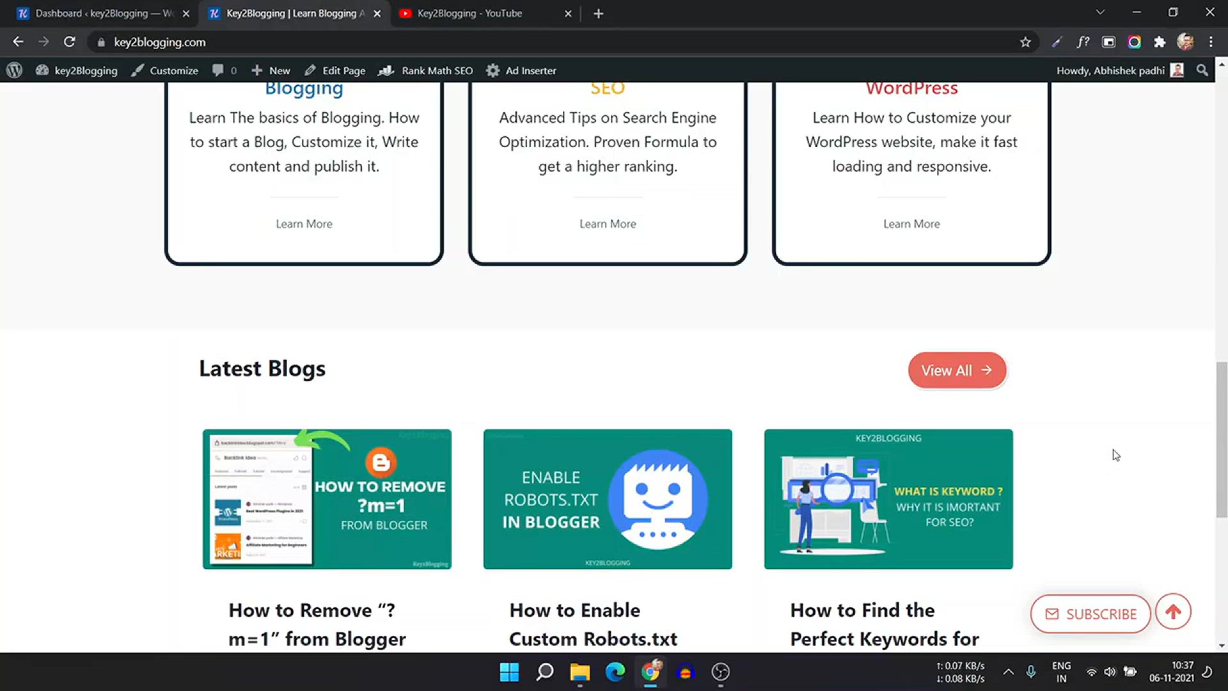
Task: Show hidden system tray icons chevron
Action: (x=1008, y=672)
